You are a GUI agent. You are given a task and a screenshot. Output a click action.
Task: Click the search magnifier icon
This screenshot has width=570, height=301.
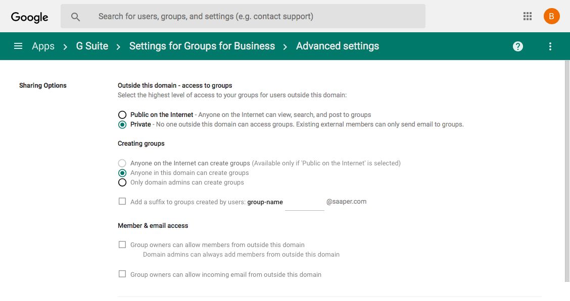(75, 17)
